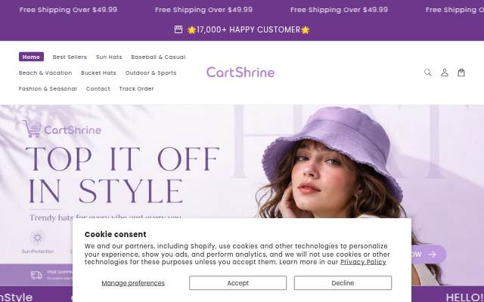Go to the Contact page

98,89
